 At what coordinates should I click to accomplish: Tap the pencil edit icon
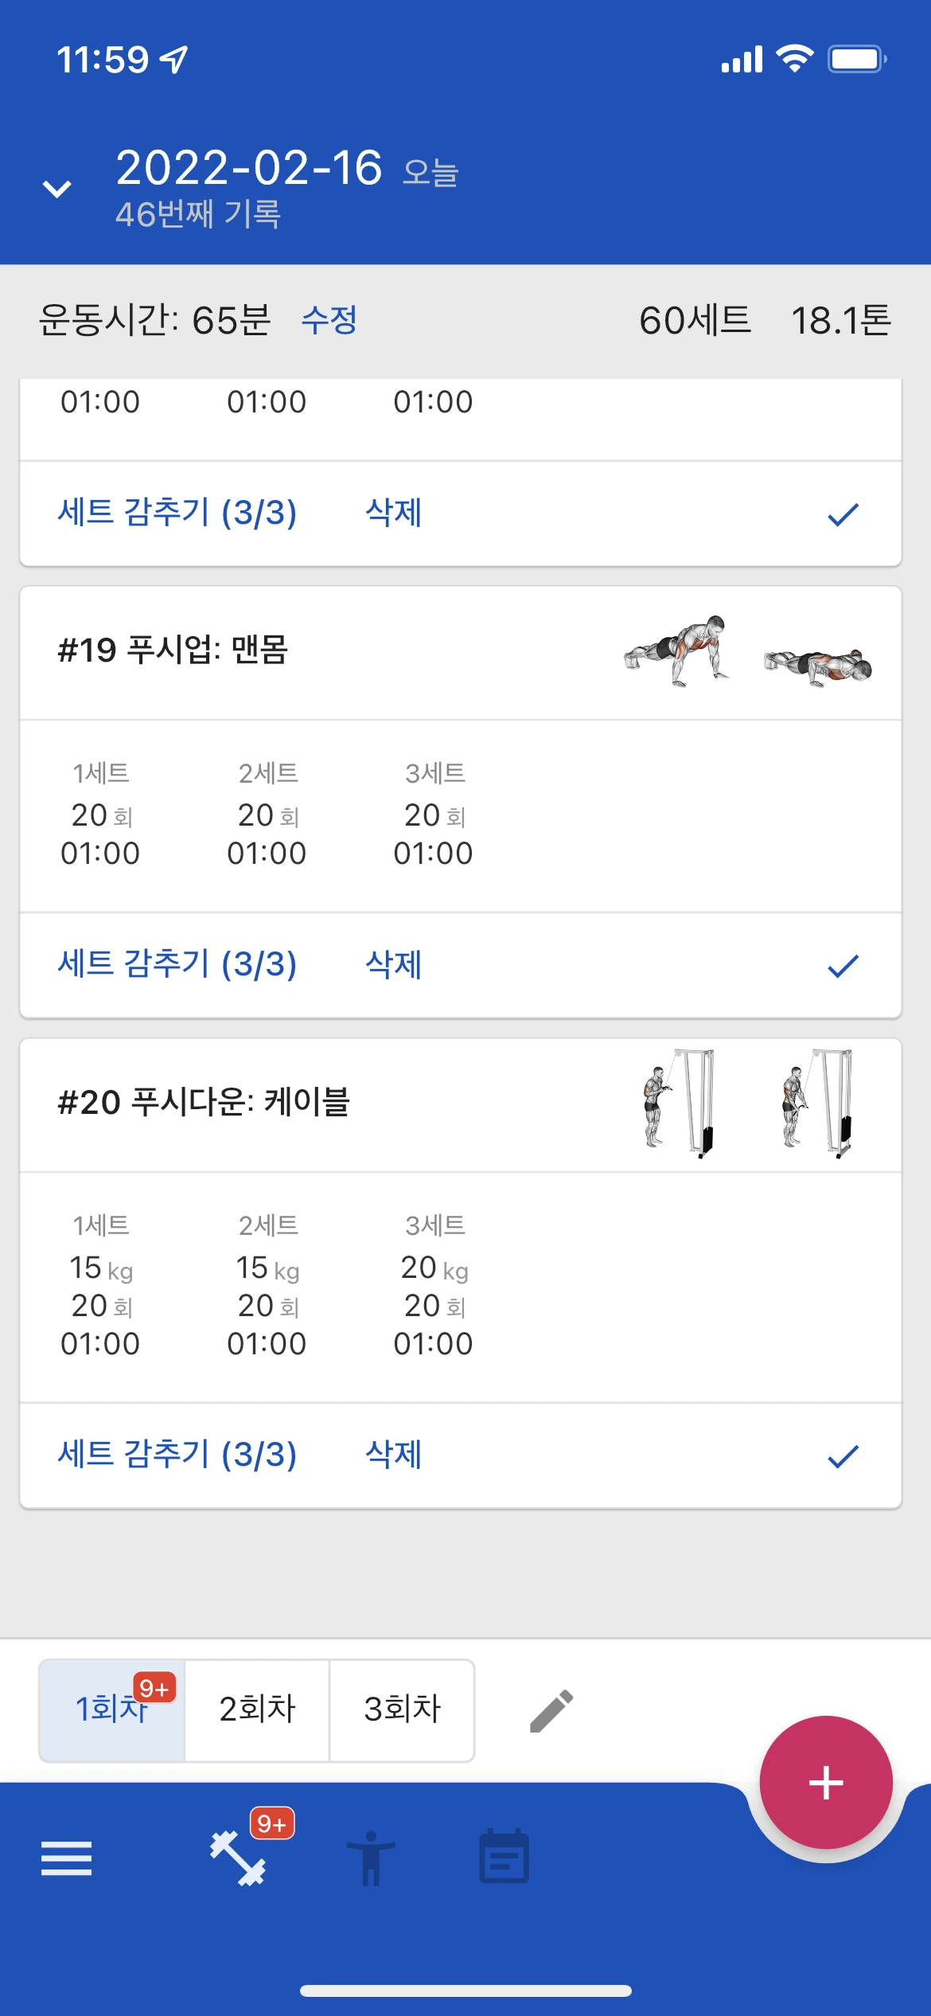tap(551, 1710)
